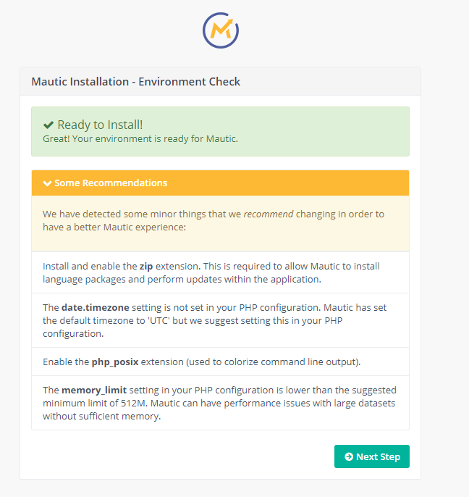469x497 pixels.
Task: Click the "Great! Your environment is ready" message
Action: click(140, 138)
